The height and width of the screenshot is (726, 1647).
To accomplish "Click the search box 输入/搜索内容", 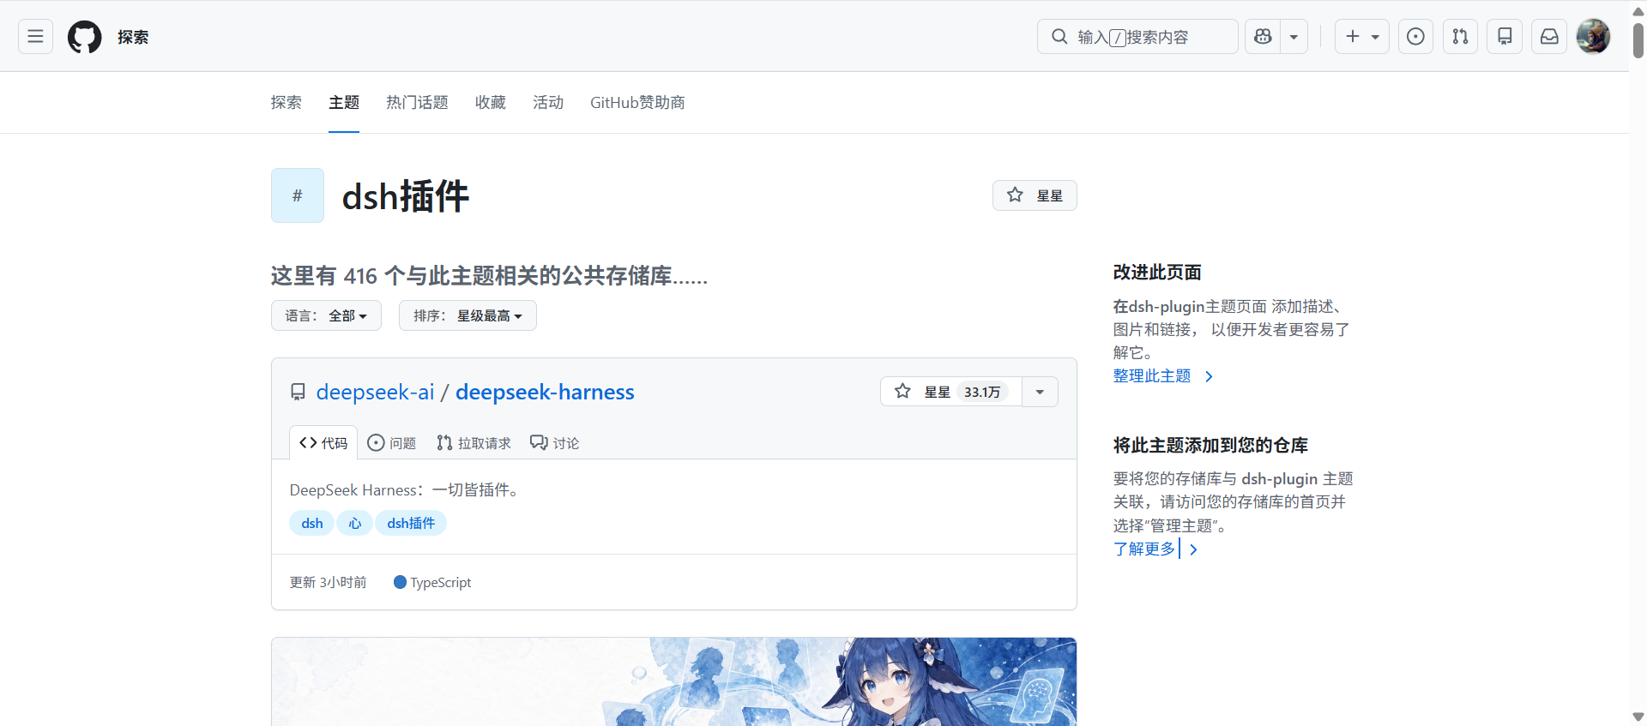I will 1137,37.
